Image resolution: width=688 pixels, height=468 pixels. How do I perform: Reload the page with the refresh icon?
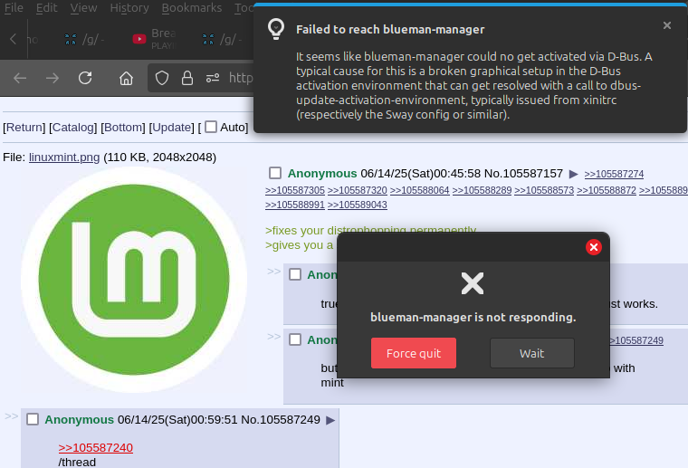[85, 78]
